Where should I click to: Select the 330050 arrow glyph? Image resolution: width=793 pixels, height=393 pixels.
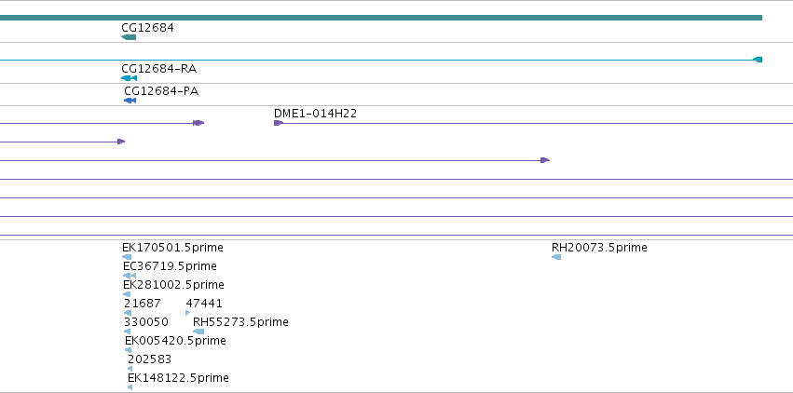pyautogui.click(x=127, y=332)
